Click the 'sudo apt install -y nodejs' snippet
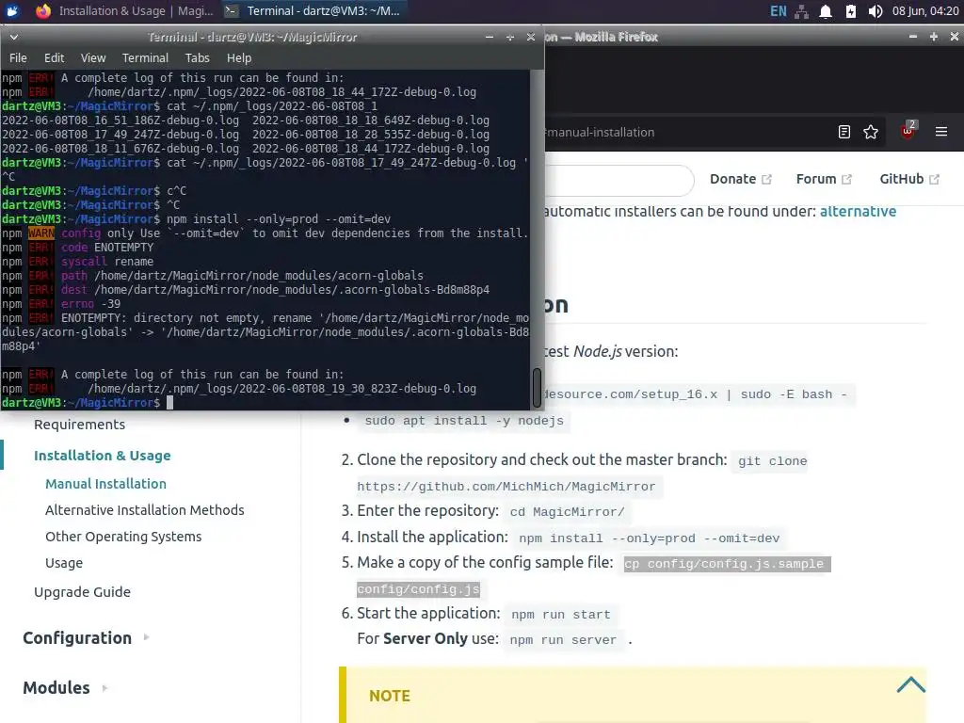 pos(464,421)
